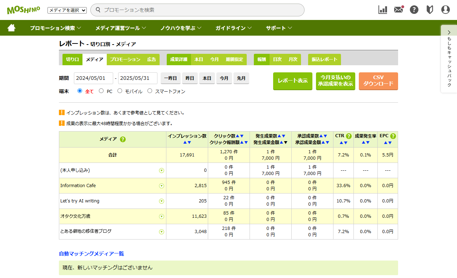Click the start date field 2024/05/01
Screen dimensions: 457x278
click(x=93, y=78)
